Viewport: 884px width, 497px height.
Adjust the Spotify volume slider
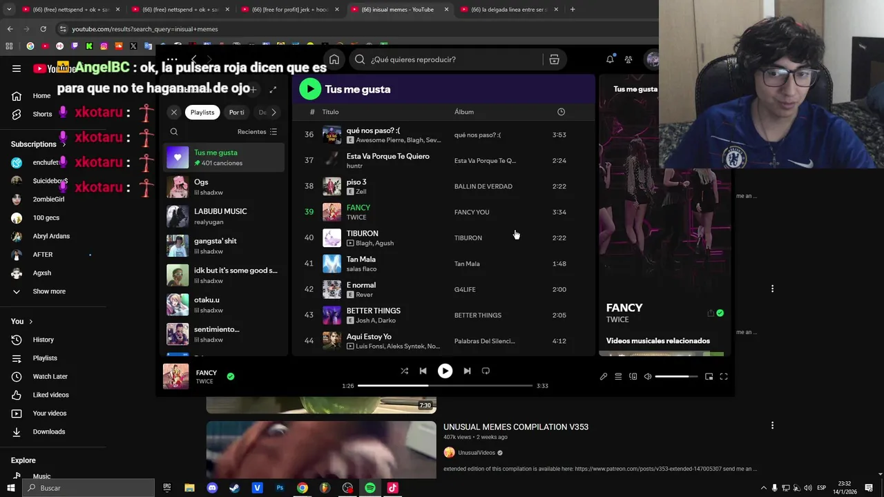pyautogui.click(x=676, y=376)
